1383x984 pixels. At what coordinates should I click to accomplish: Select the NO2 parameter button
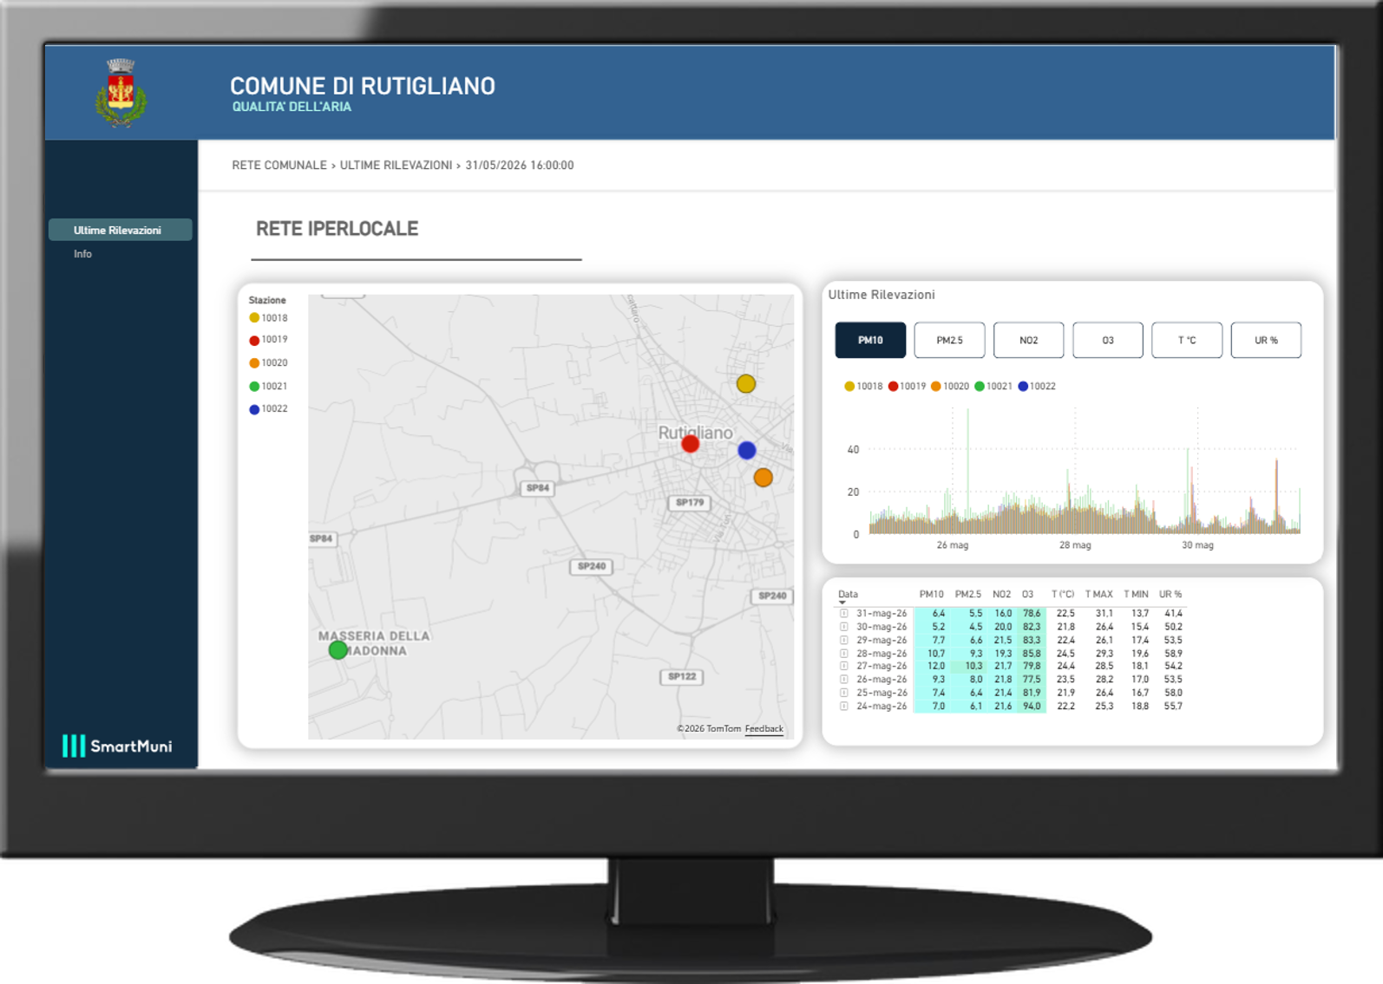point(1028,340)
